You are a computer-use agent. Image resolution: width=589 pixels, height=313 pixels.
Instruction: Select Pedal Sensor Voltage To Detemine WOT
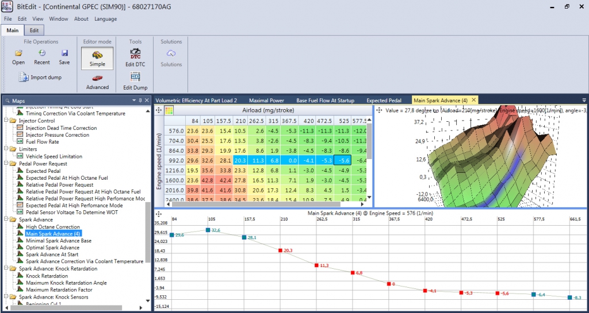(x=72, y=212)
